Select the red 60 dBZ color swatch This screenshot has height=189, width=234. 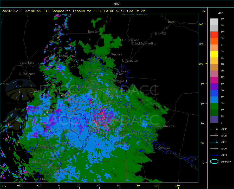coord(214,35)
